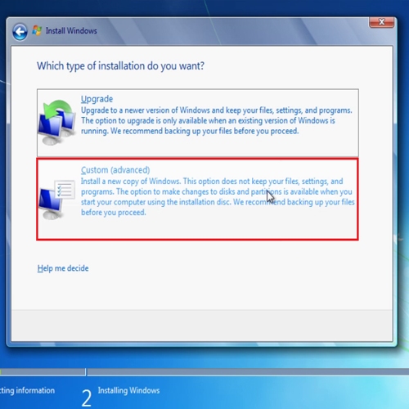Click the Windows flag logo in title bar
This screenshot has height=409, width=409.
(37, 30)
